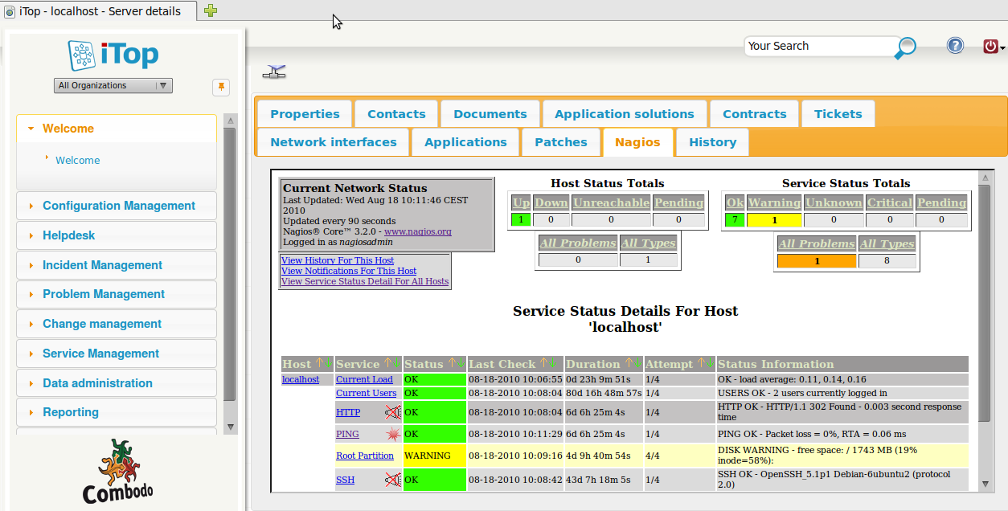This screenshot has width=1008, height=511.
Task: Click the disabled notifications icon beside SSH
Action: (392, 480)
